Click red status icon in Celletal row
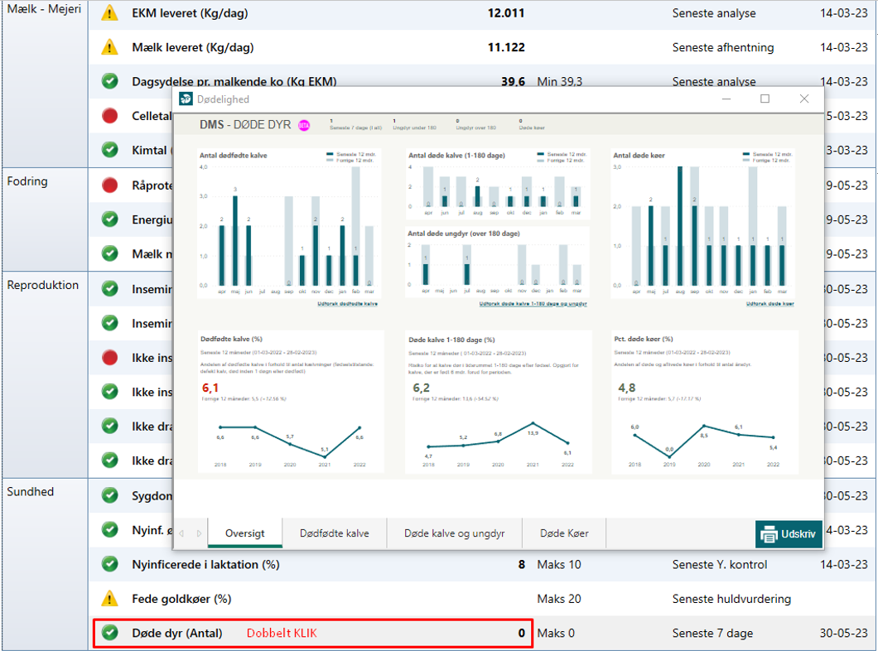The width and height of the screenshot is (878, 651). coord(109,116)
